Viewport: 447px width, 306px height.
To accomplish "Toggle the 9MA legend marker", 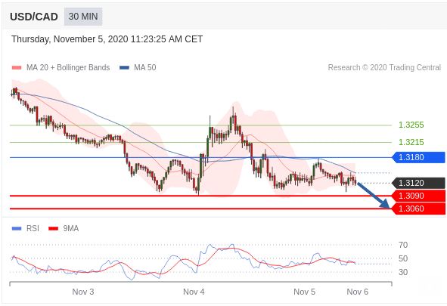I will tap(53, 228).
